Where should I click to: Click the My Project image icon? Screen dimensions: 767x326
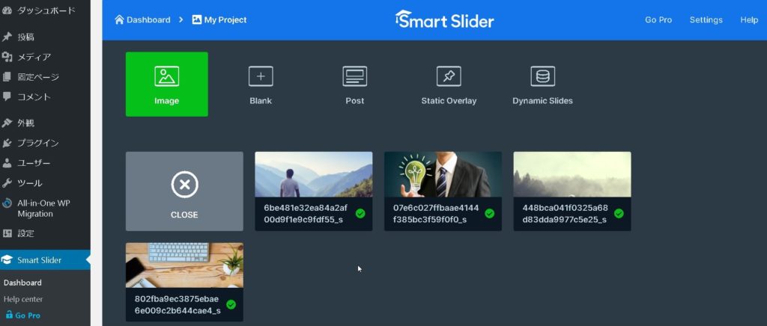pyautogui.click(x=197, y=19)
